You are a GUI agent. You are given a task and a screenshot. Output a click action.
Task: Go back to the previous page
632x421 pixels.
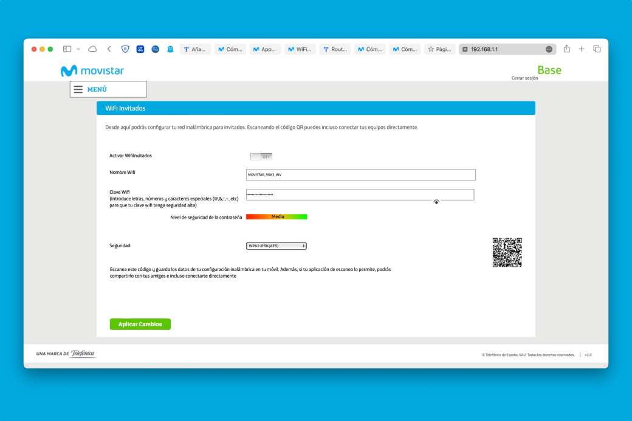coord(109,49)
